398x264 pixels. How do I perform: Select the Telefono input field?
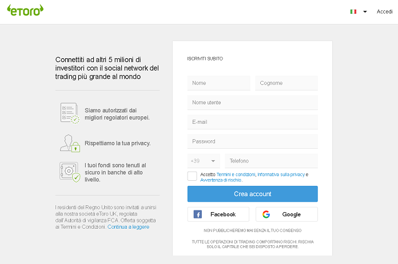272,161
